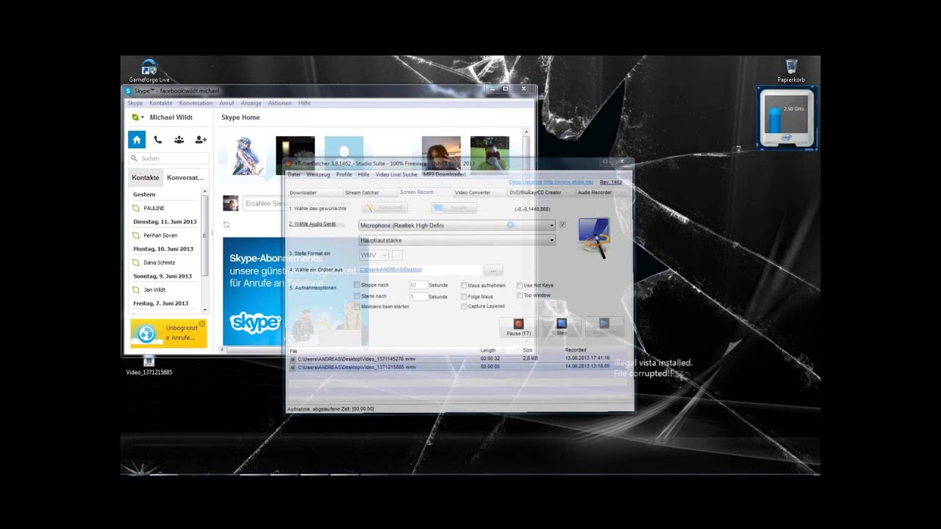Close the Unbegrenzte Anrufe yellow banner

pos(202,323)
